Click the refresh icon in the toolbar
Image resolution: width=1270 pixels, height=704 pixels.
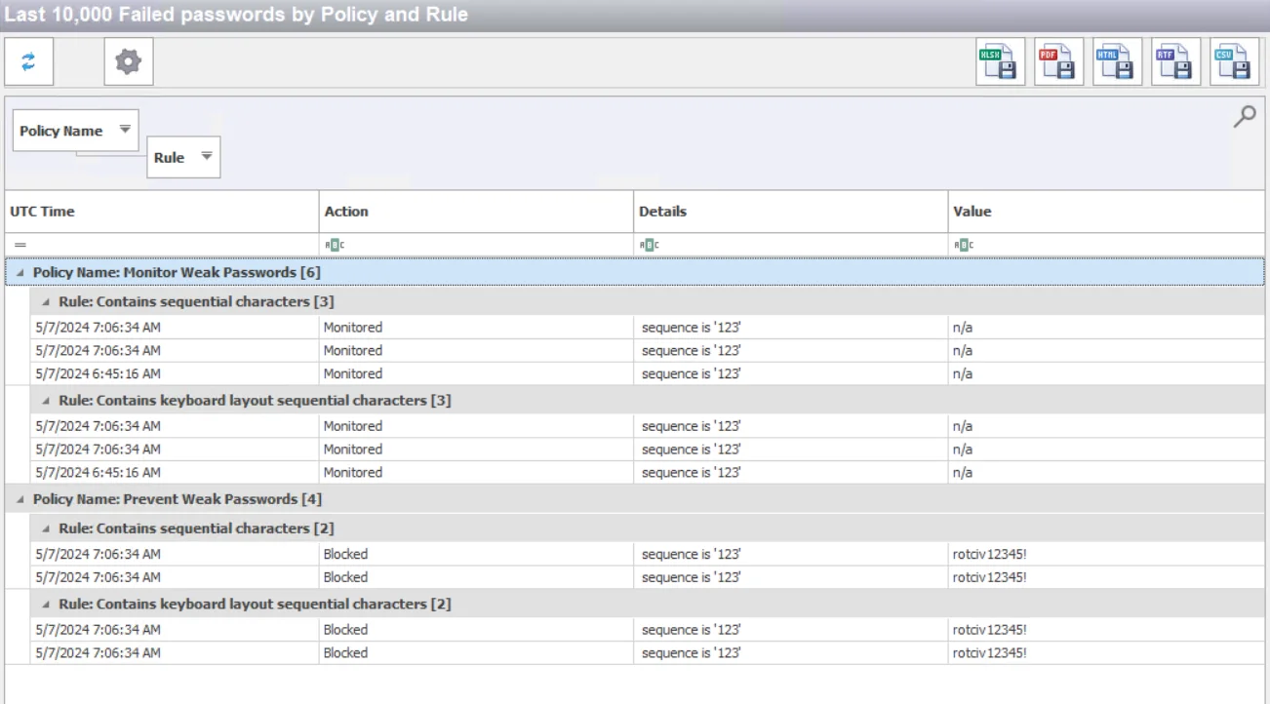[28, 62]
